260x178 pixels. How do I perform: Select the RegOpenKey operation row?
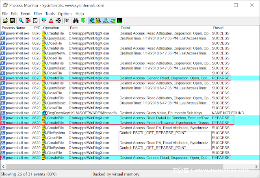pos(130,113)
